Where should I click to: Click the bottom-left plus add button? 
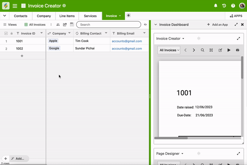(x=6, y=159)
